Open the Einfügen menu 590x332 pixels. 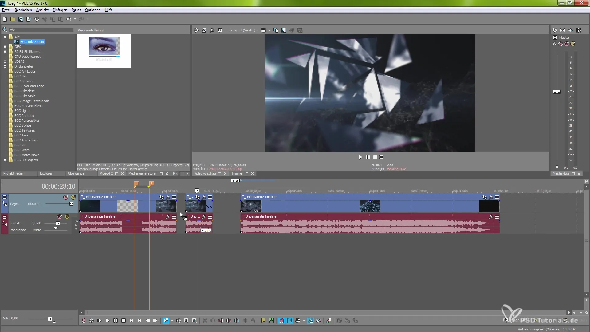60,10
